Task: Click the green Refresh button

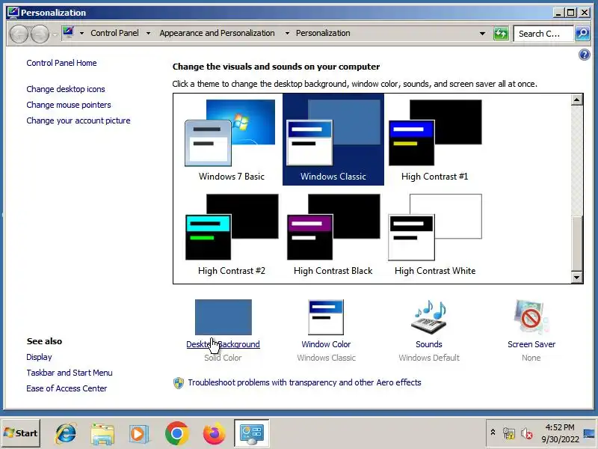Action: pos(501,34)
